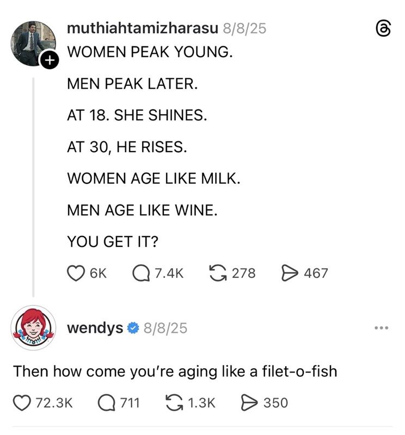The width and height of the screenshot is (405, 435).
Task: Open the wendys filet-o-fish reply text
Action: [x=175, y=371]
